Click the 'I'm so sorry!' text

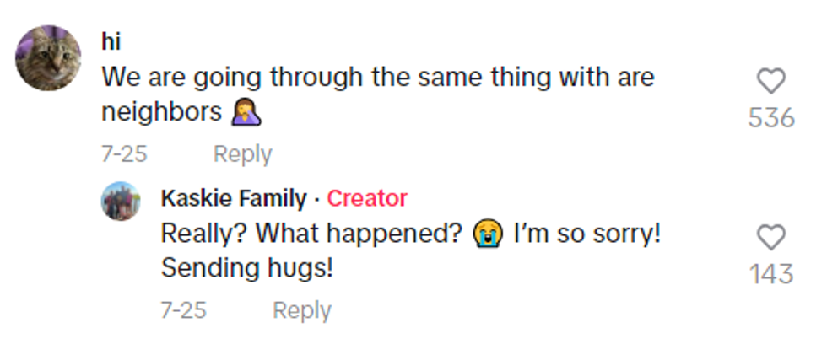pos(586,234)
